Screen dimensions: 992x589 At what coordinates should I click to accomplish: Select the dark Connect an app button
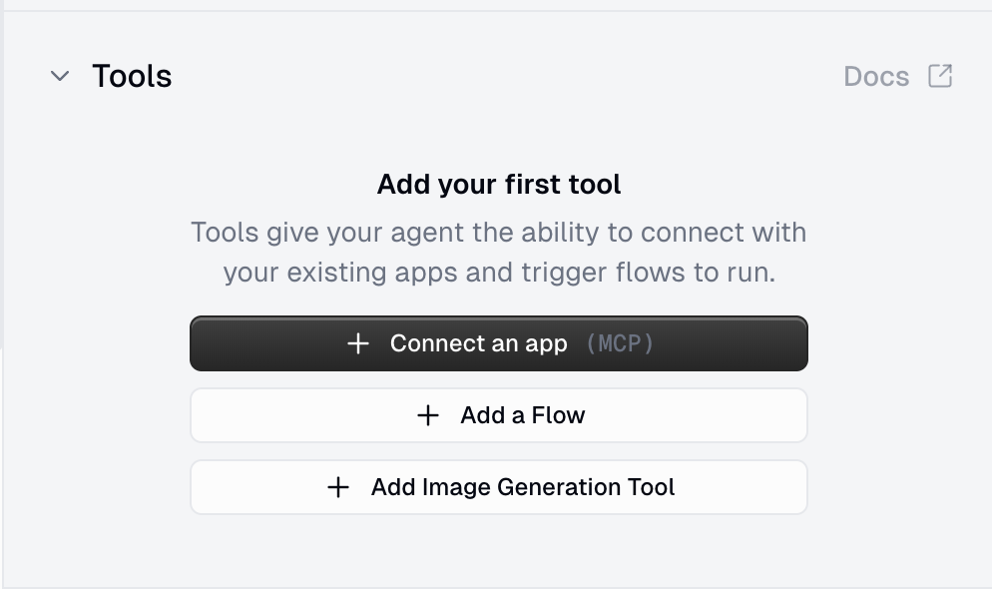pyautogui.click(x=499, y=342)
